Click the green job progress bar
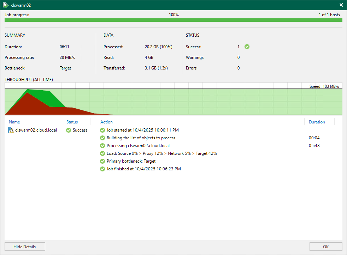The image size is (347, 255). pos(173,20)
